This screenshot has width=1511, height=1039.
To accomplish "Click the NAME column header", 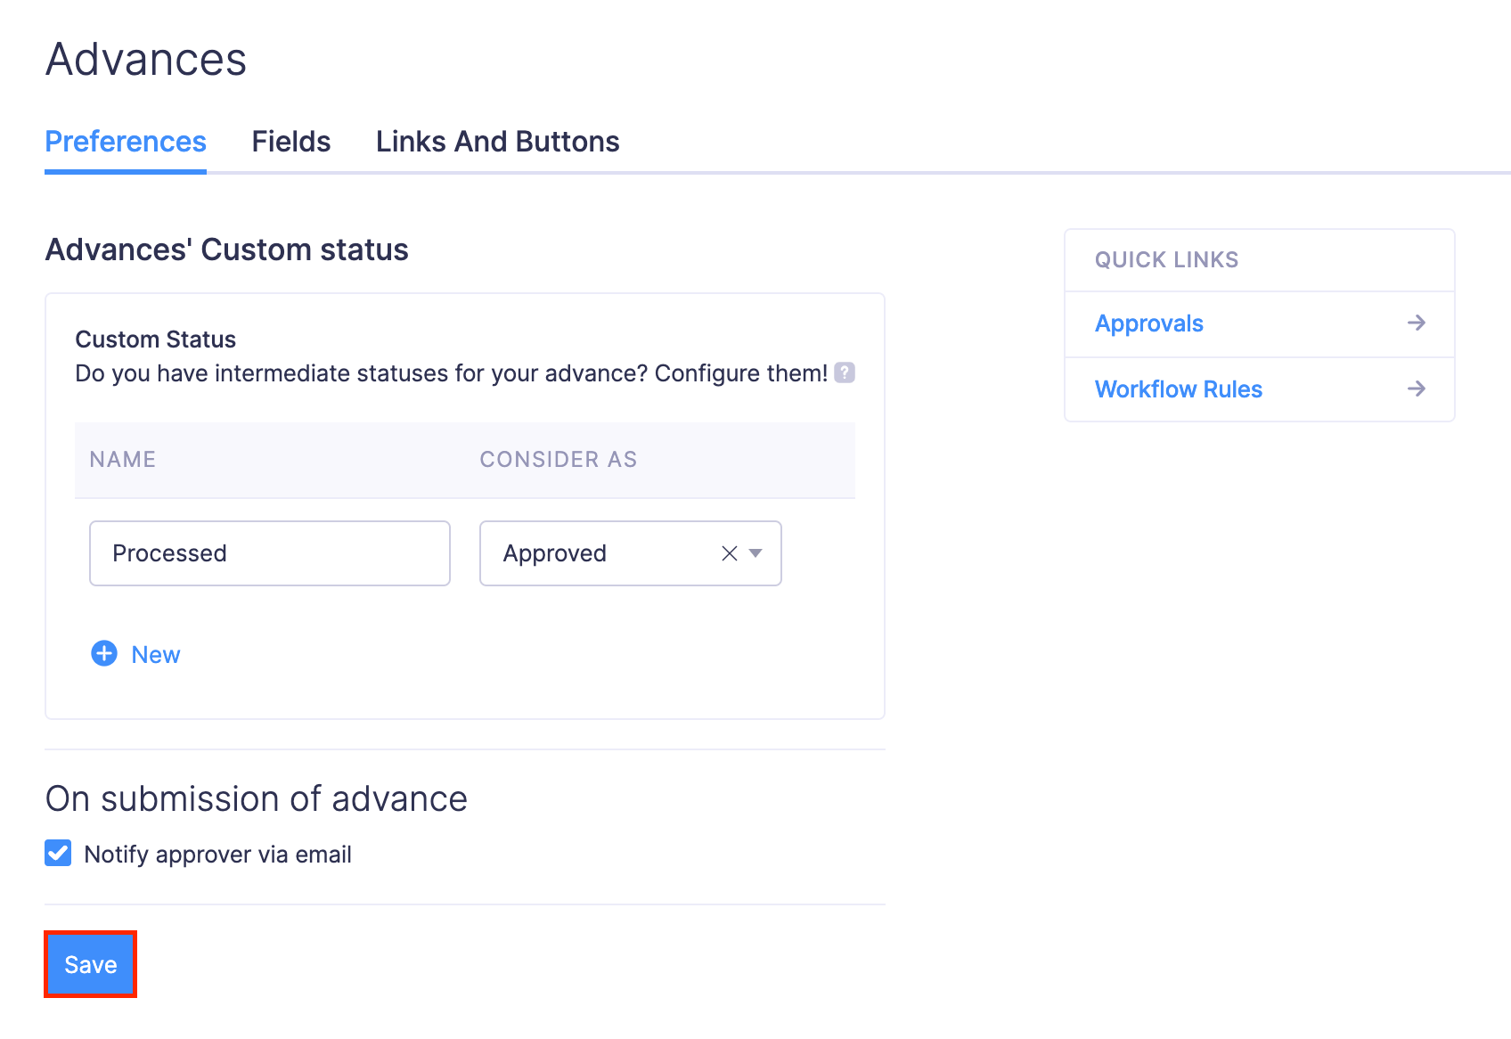I will click(x=123, y=460).
